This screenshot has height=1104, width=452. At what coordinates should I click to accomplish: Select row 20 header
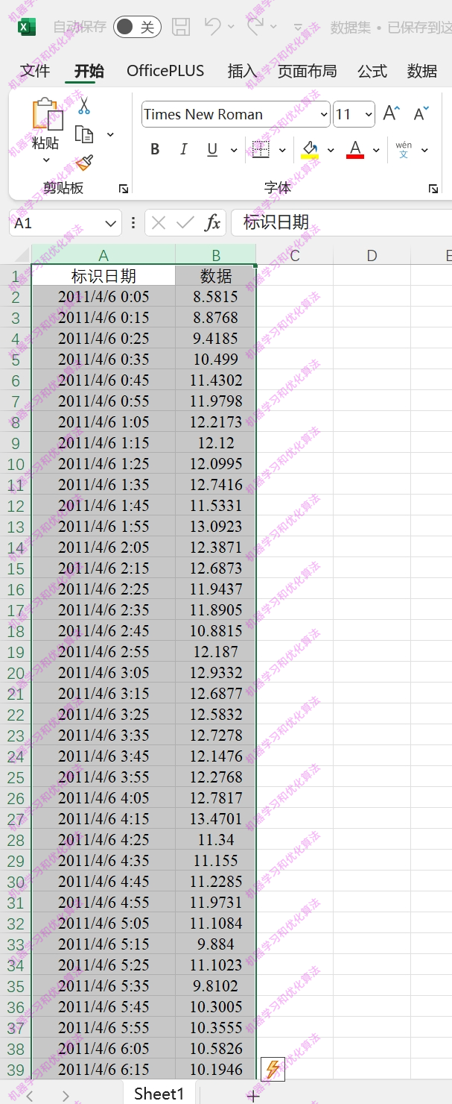(16, 673)
